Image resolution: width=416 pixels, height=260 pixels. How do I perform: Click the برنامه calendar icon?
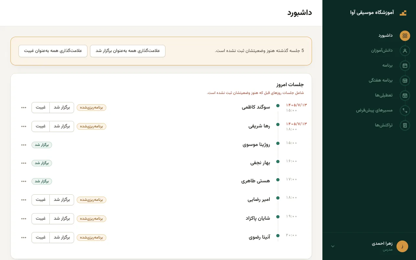pos(405,66)
